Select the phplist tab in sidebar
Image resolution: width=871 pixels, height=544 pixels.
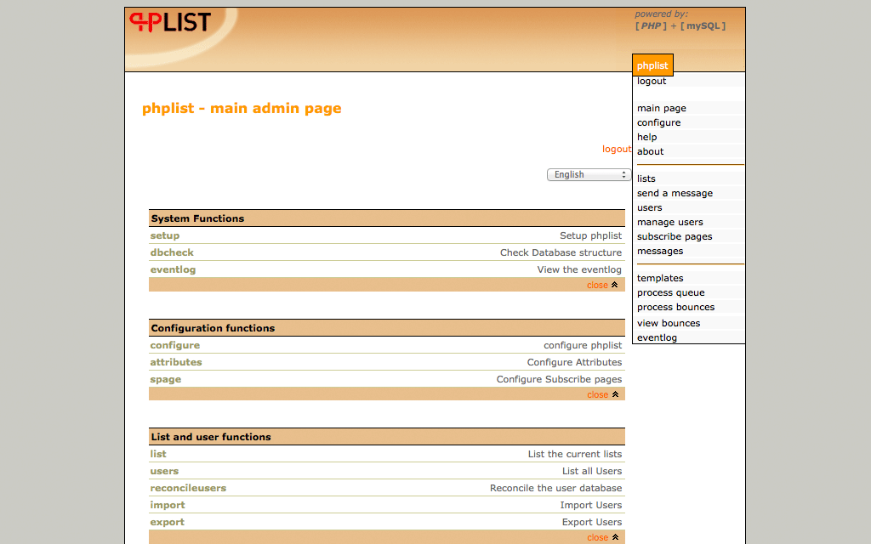652,65
